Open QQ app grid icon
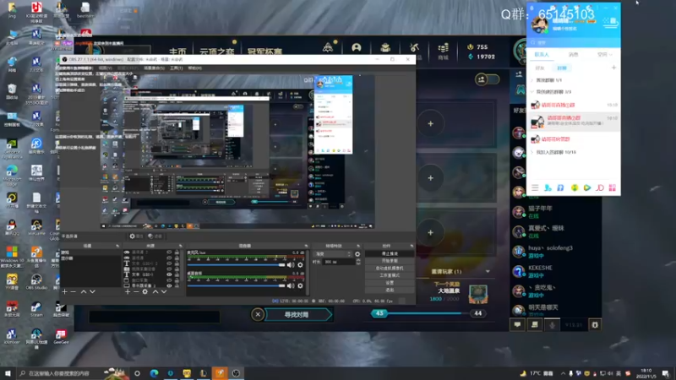 (612, 187)
